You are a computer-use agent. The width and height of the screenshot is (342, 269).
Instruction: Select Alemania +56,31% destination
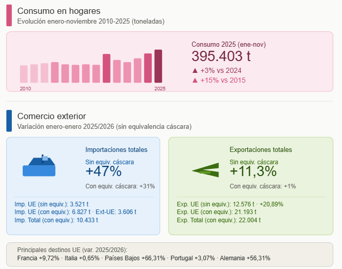pos(245,258)
